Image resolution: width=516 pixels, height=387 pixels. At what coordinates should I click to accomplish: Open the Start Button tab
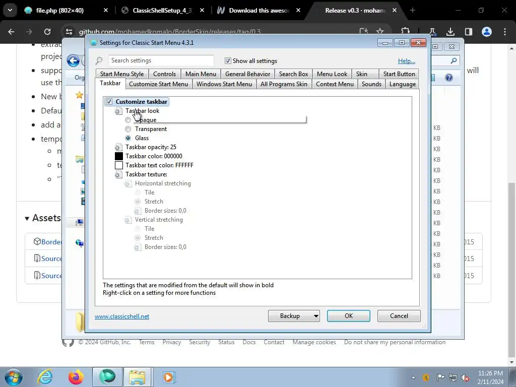coord(399,74)
